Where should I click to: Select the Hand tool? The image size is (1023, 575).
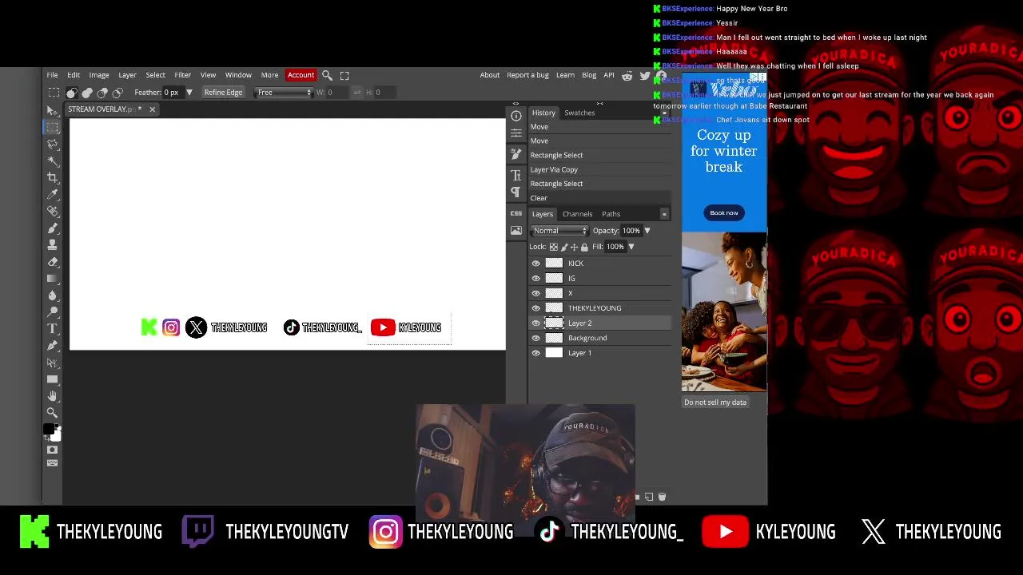point(52,395)
